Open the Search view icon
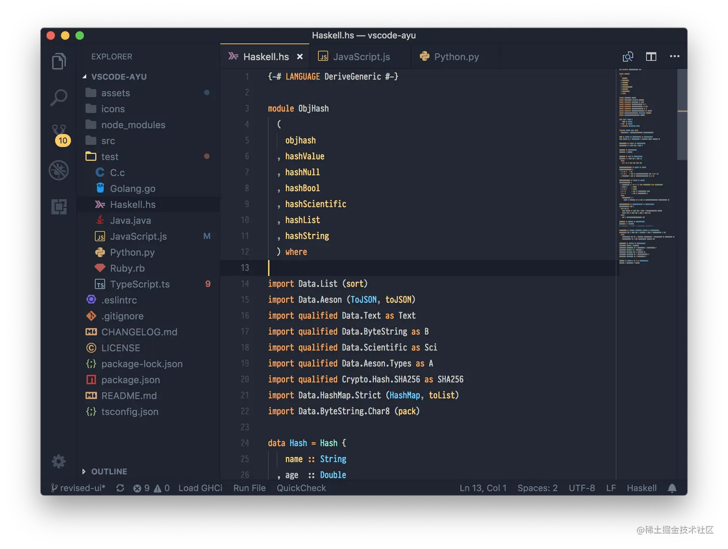This screenshot has height=549, width=728. [x=59, y=98]
